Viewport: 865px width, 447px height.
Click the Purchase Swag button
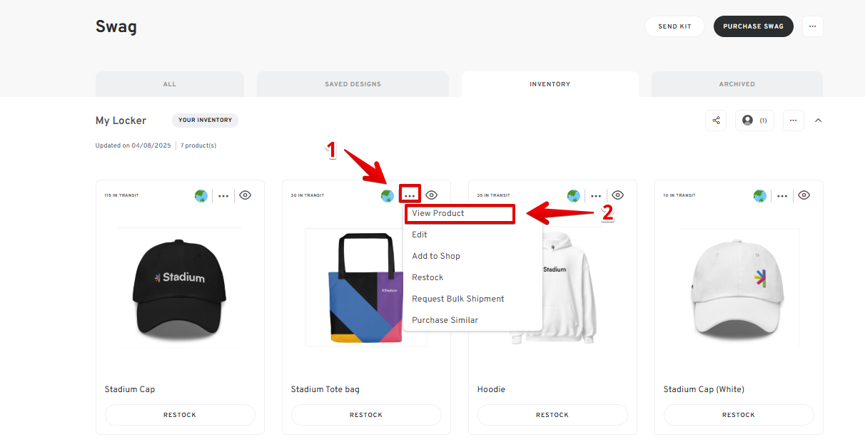point(753,26)
